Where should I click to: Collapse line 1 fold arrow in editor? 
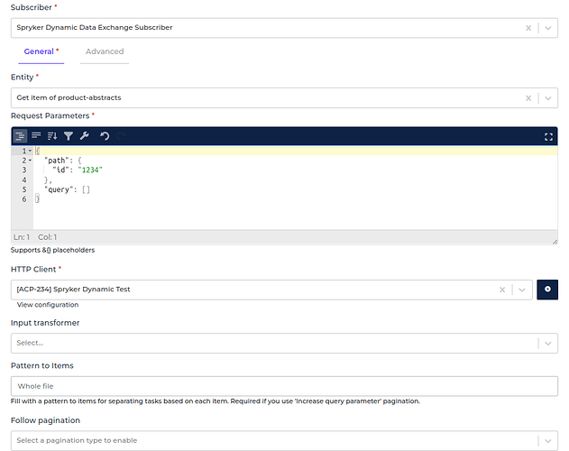tap(31, 151)
